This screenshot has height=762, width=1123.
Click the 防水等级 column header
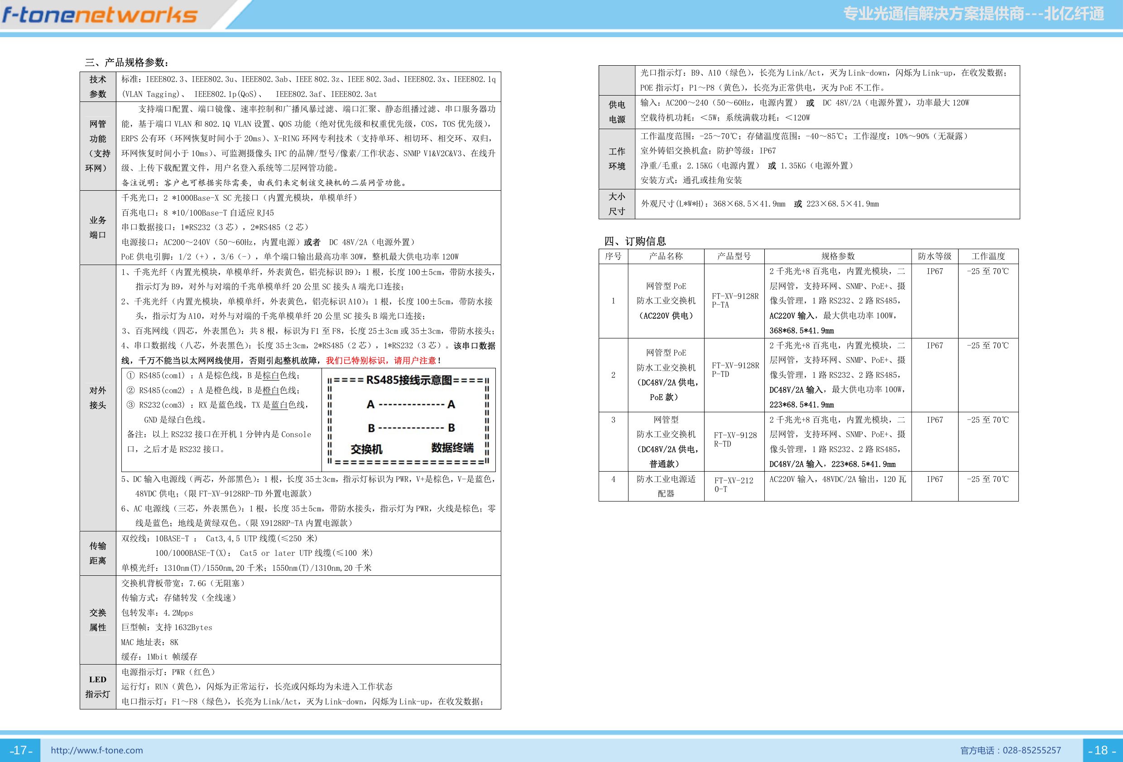[x=935, y=256]
